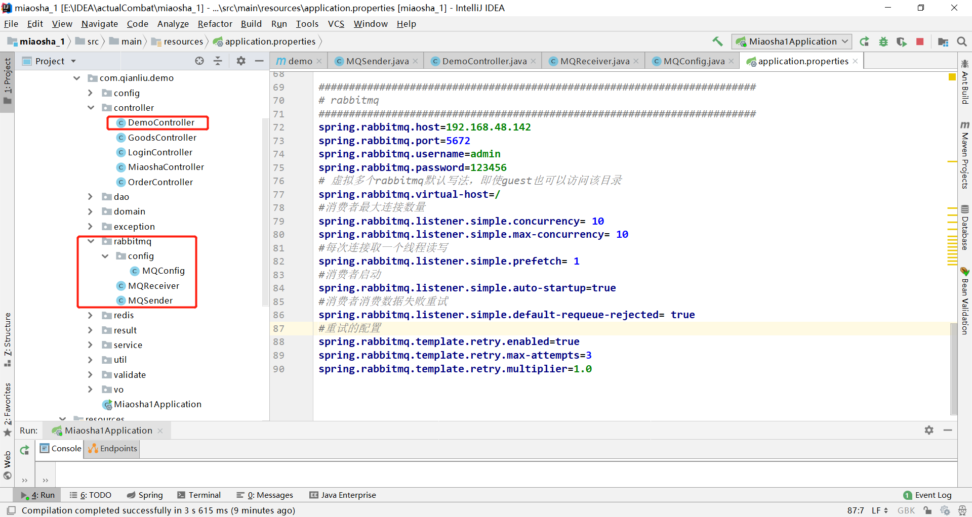This screenshot has width=972, height=517.
Task: Open the Bean Validation side panel
Action: (965, 300)
